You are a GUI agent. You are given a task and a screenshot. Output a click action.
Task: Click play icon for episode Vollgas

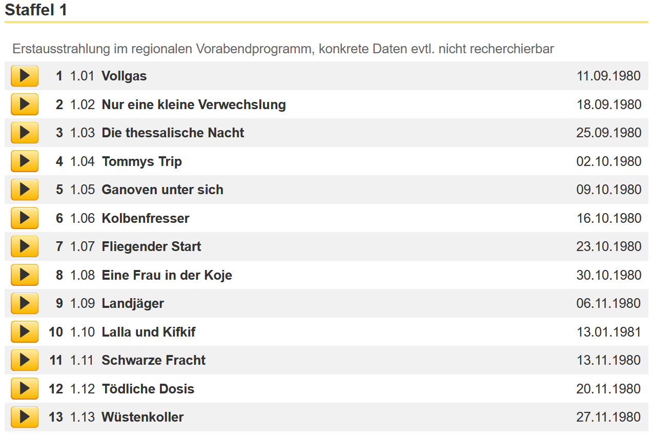click(25, 76)
